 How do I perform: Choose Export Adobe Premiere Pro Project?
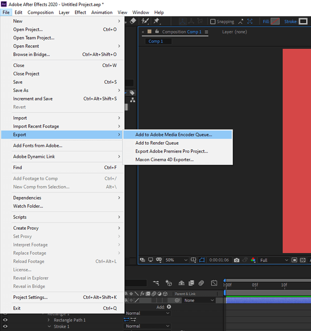click(177, 151)
